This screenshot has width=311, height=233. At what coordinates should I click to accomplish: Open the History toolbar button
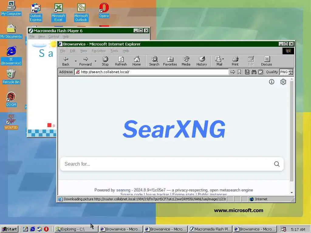tap(202, 61)
